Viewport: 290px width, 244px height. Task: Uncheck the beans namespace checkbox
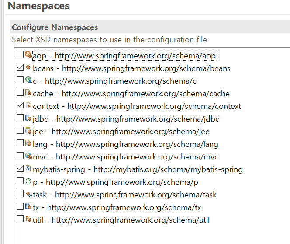pos(20,67)
